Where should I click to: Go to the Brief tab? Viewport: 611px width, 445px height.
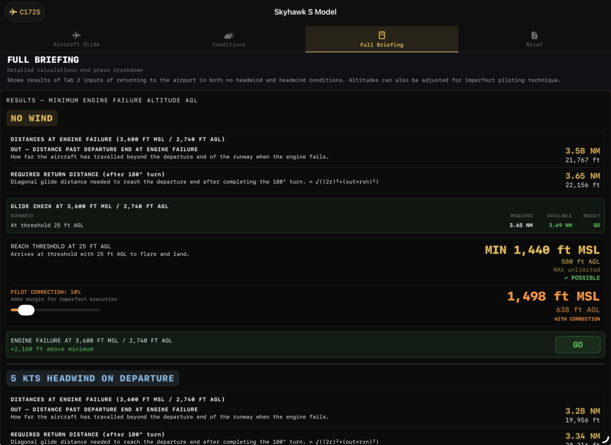coord(534,39)
